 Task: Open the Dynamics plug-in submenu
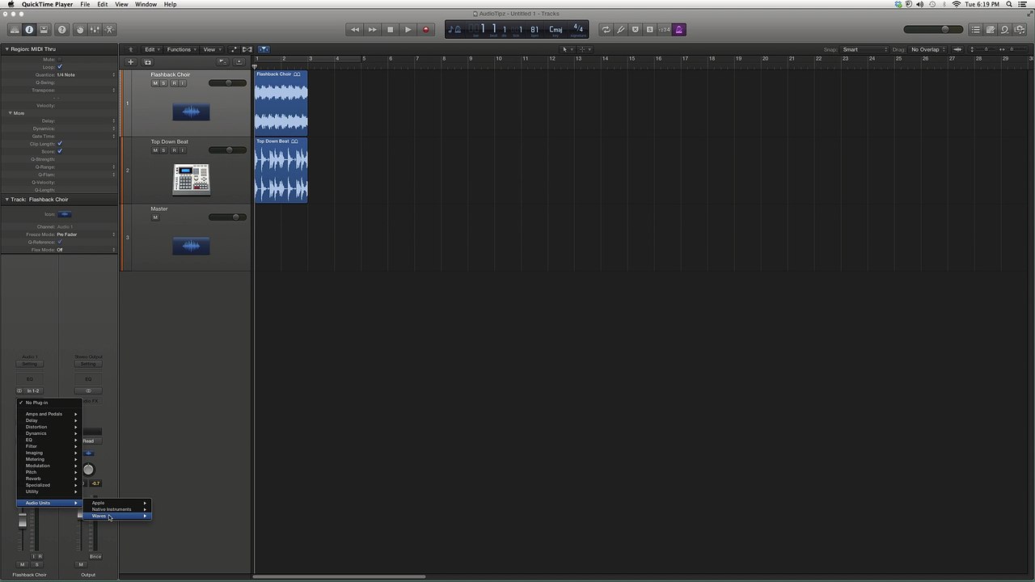point(49,433)
